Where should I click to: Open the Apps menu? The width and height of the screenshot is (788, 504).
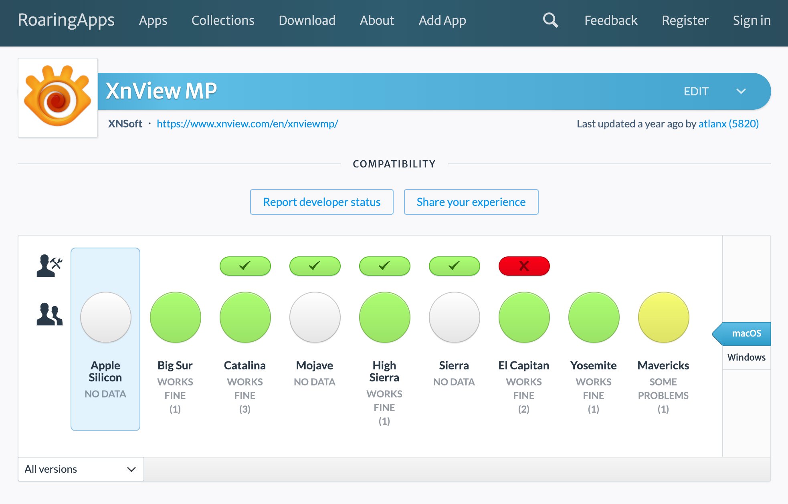tap(153, 20)
